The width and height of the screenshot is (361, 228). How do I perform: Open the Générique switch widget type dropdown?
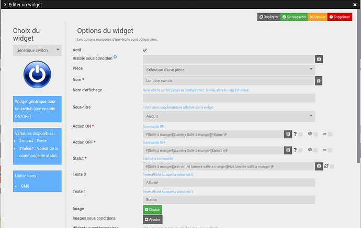pos(37,50)
